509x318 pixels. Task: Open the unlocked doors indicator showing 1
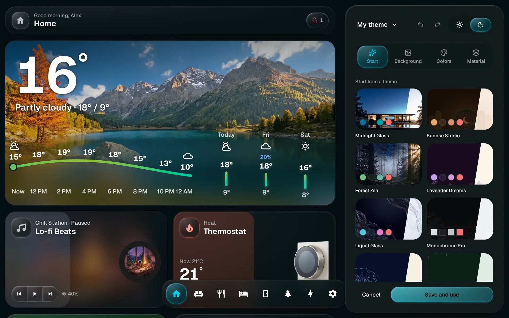click(x=317, y=20)
